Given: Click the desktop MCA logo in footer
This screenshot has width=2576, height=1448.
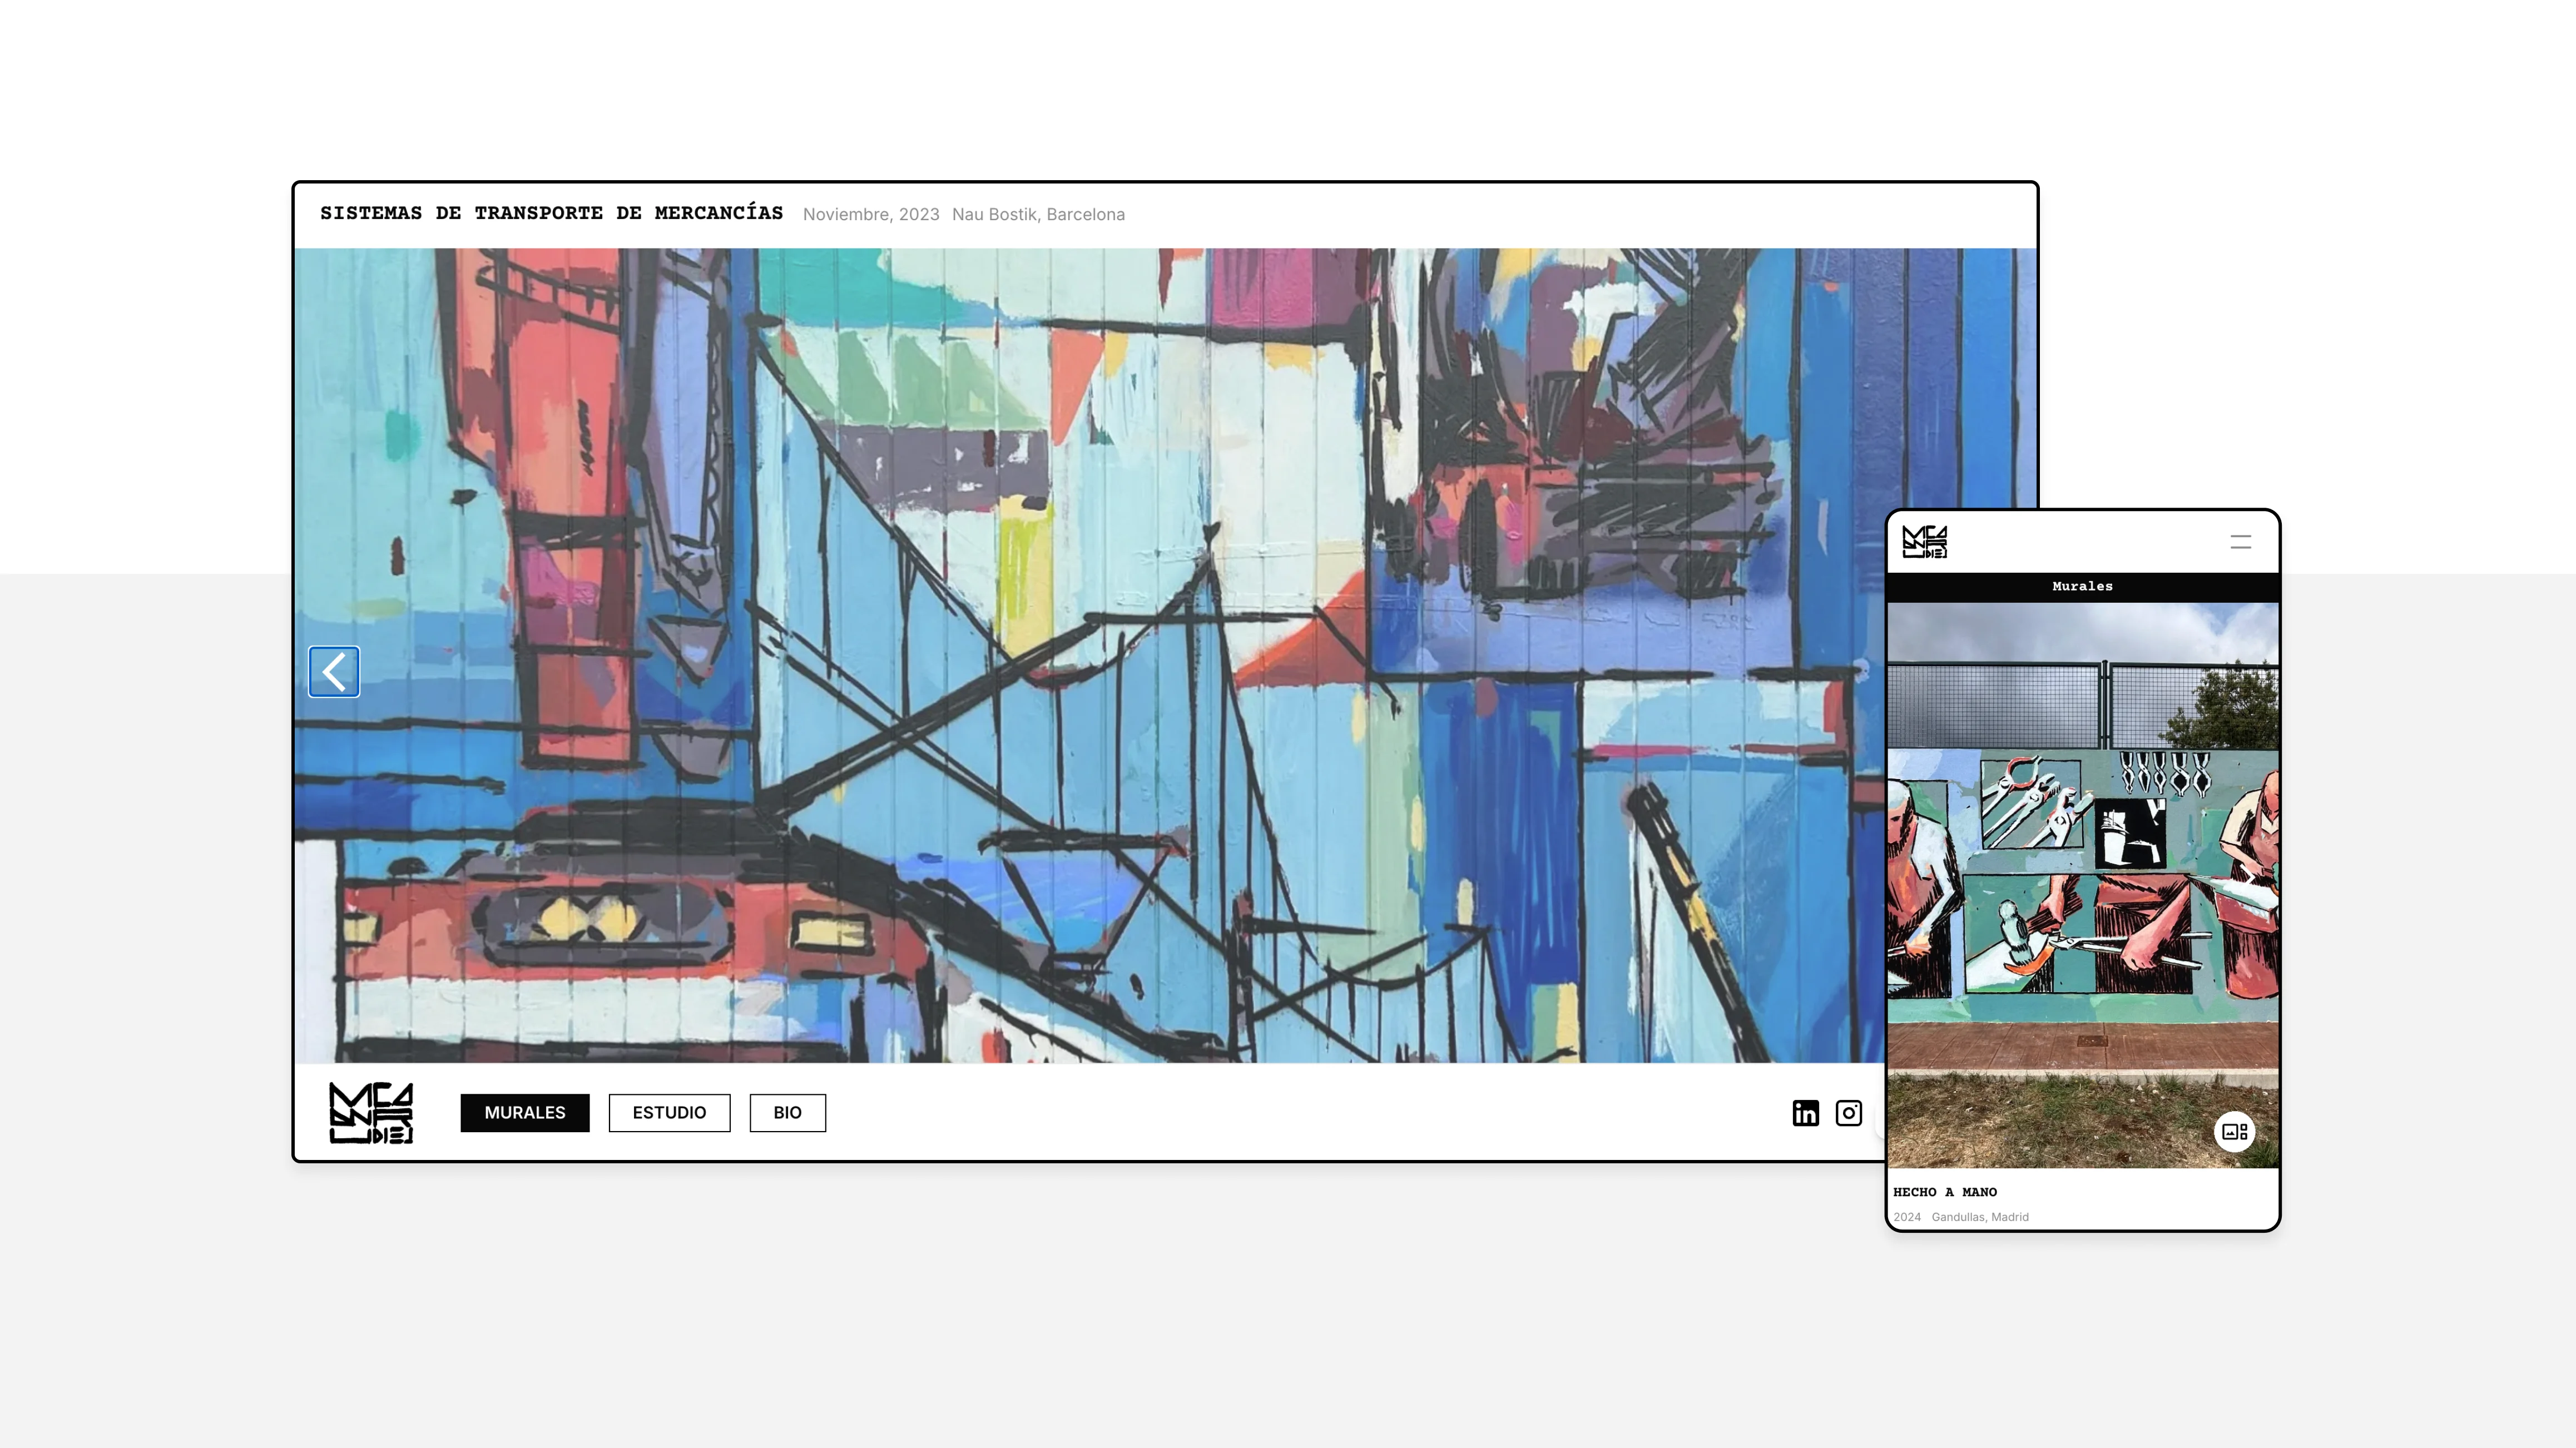Looking at the screenshot, I should click(371, 1113).
